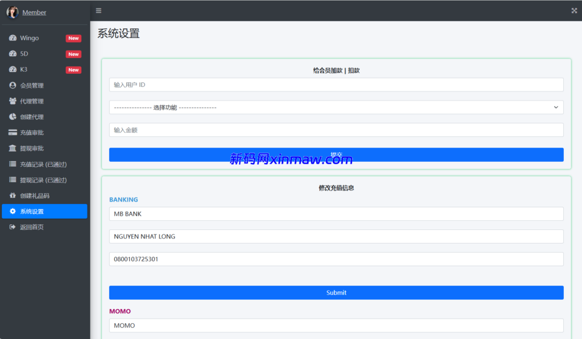
Task: Click the Submit button under BANKING
Action: pos(336,292)
